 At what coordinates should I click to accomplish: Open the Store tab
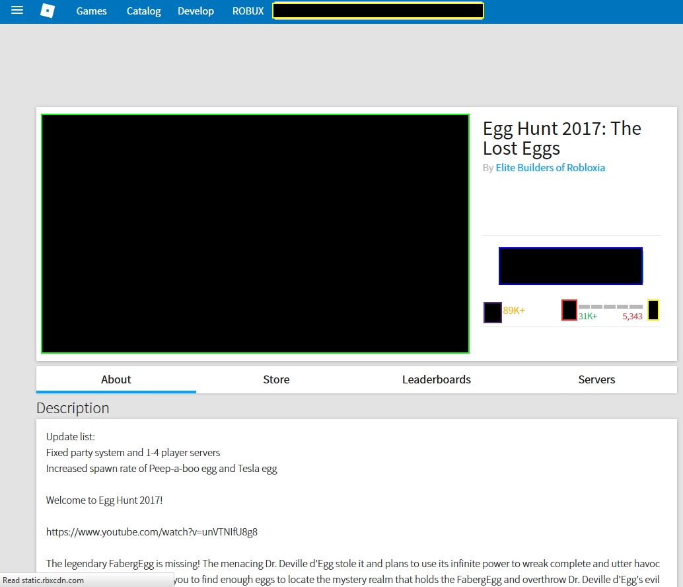pyautogui.click(x=276, y=379)
